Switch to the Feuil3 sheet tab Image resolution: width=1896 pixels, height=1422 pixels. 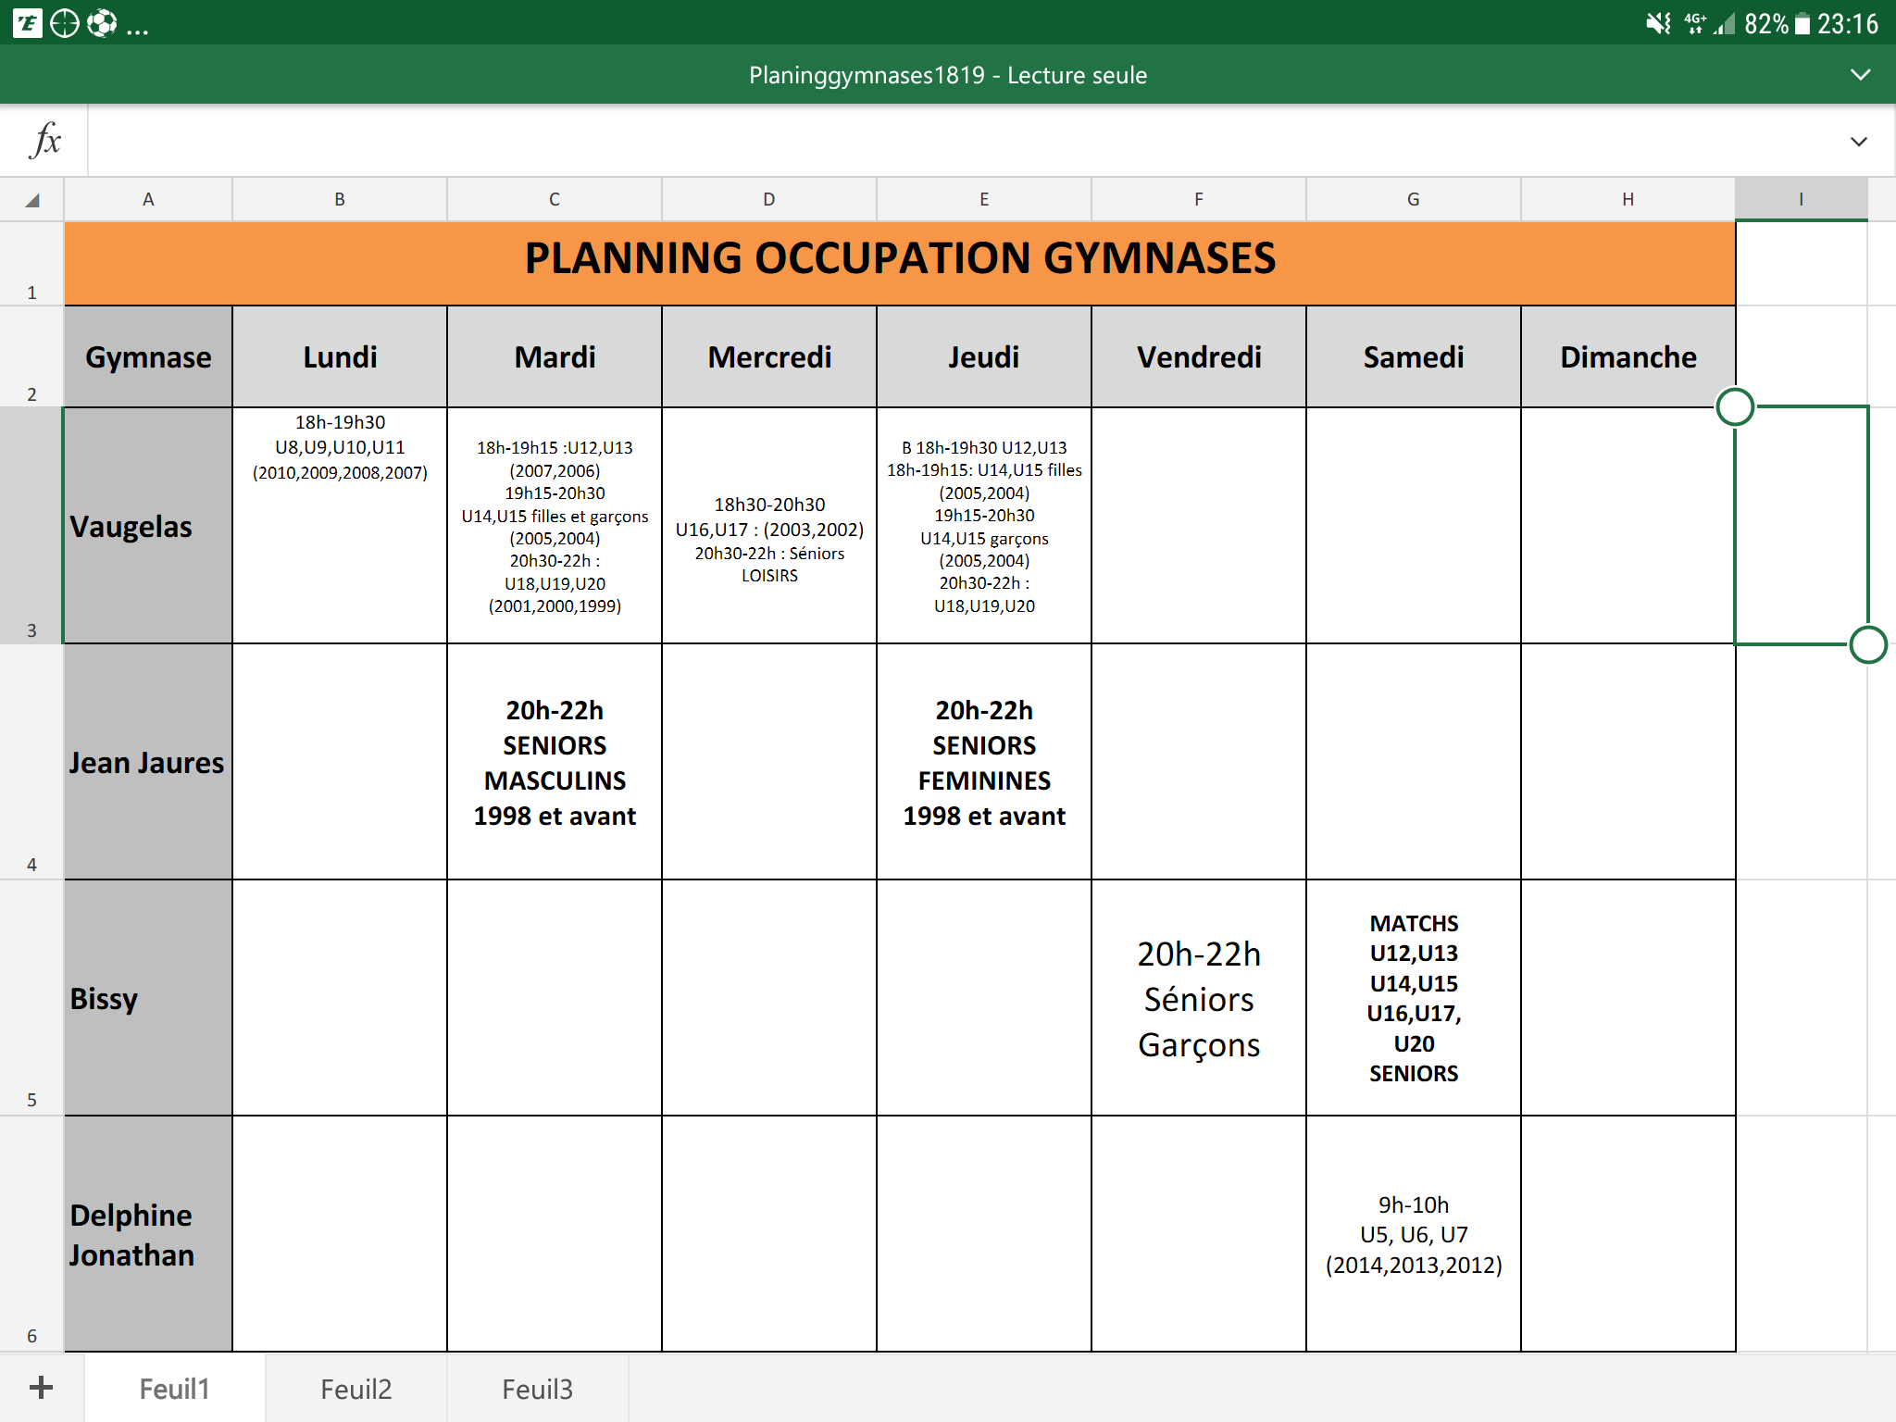click(537, 1389)
